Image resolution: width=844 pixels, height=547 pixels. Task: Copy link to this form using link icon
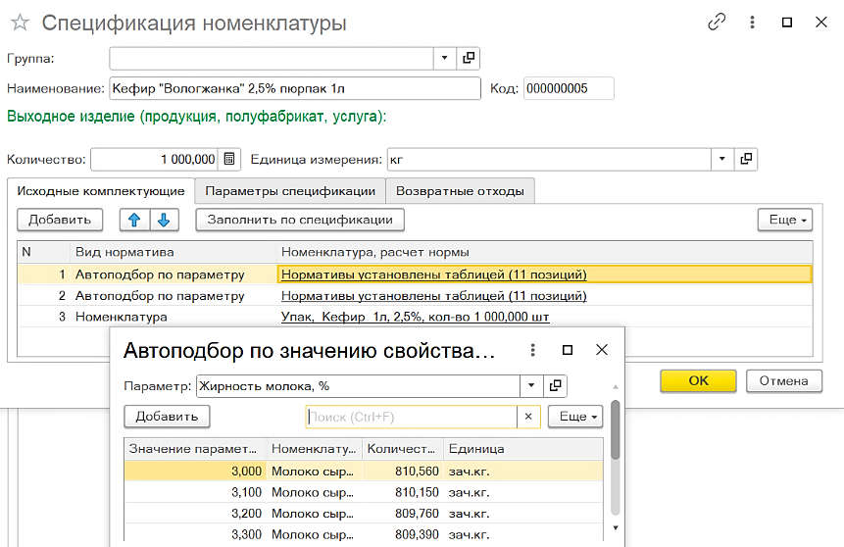[x=717, y=23]
